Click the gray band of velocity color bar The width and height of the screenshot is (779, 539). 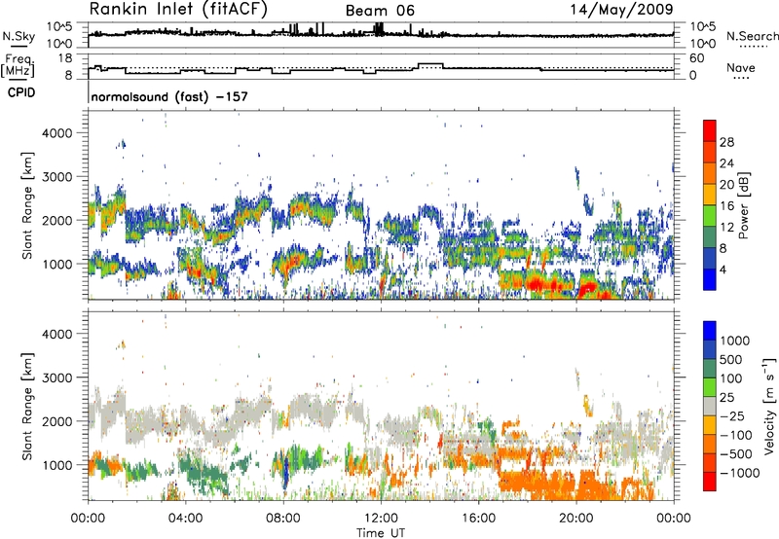[x=710, y=406]
